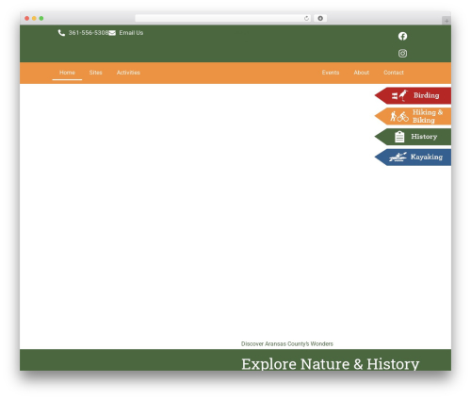
Task: Click the kayaker icon on Kayaking sign
Action: tap(398, 157)
